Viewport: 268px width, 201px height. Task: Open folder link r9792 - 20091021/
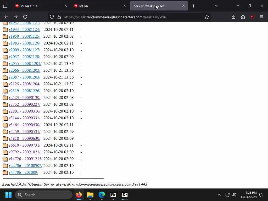[25, 152]
